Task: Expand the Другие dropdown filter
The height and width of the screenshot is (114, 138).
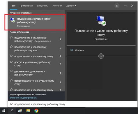Action: [71, 6]
